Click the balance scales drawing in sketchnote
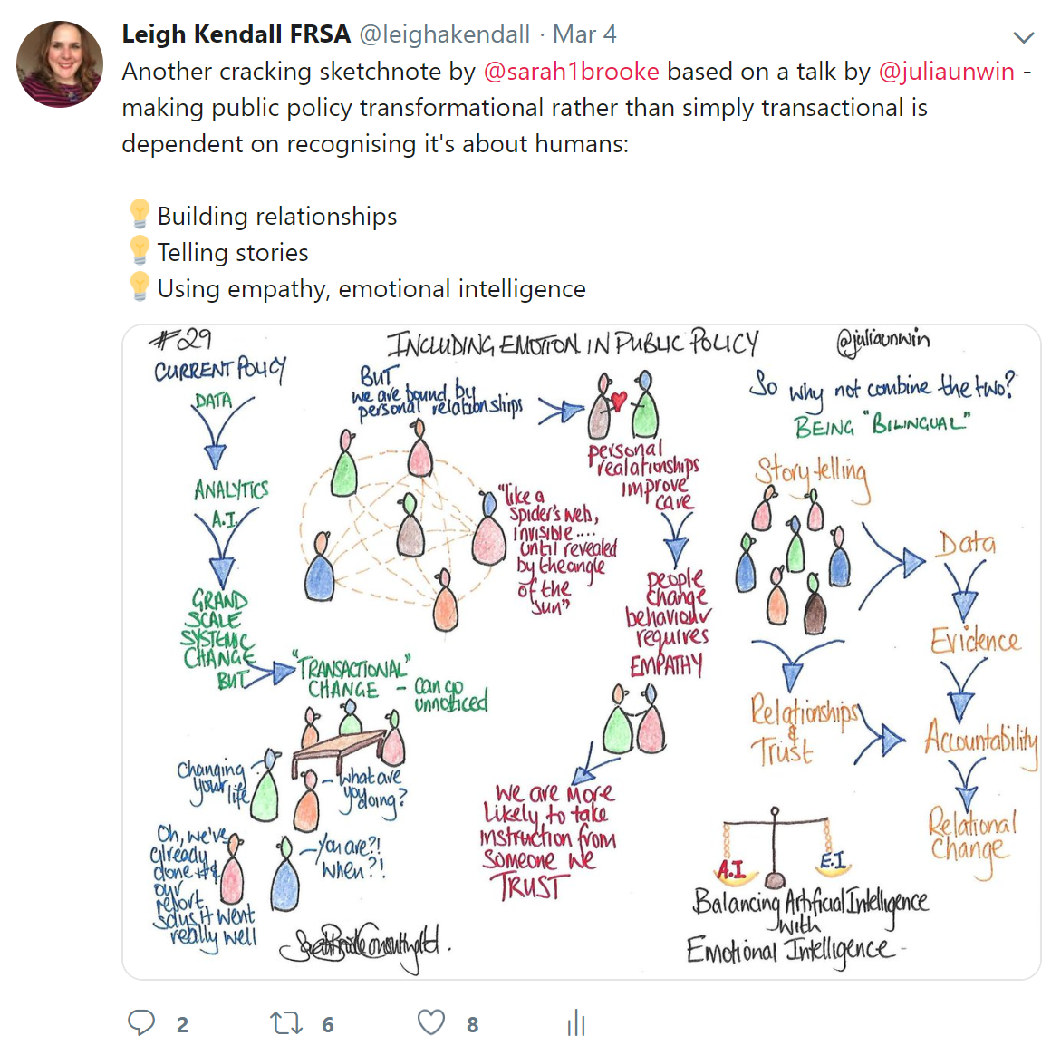The height and width of the screenshot is (1046, 1051). pyautogui.click(x=776, y=847)
